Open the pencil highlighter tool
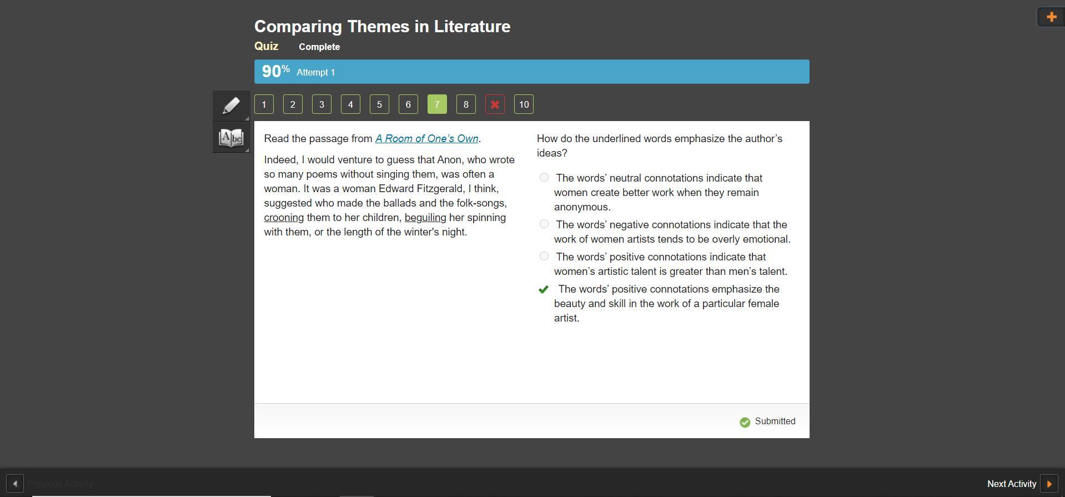The height and width of the screenshot is (497, 1065). click(x=231, y=106)
